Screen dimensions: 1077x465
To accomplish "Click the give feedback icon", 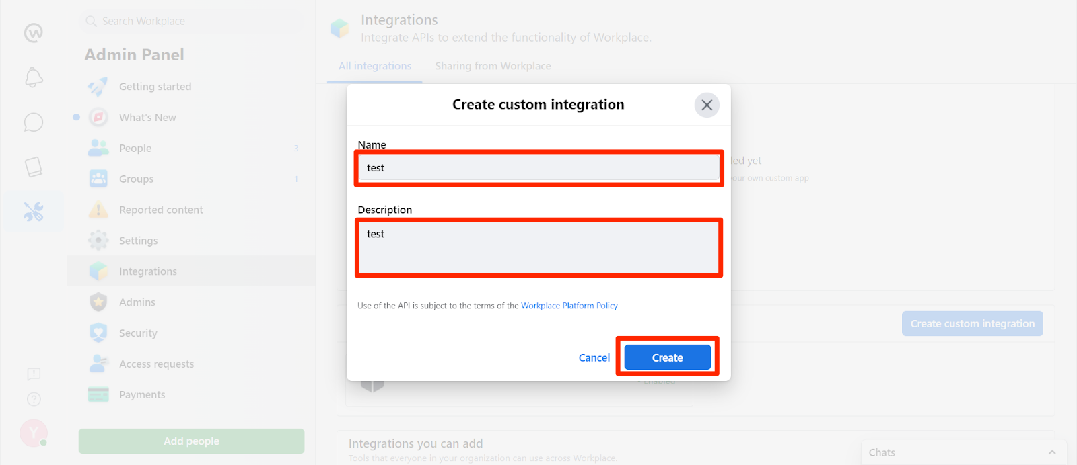I will (34, 374).
